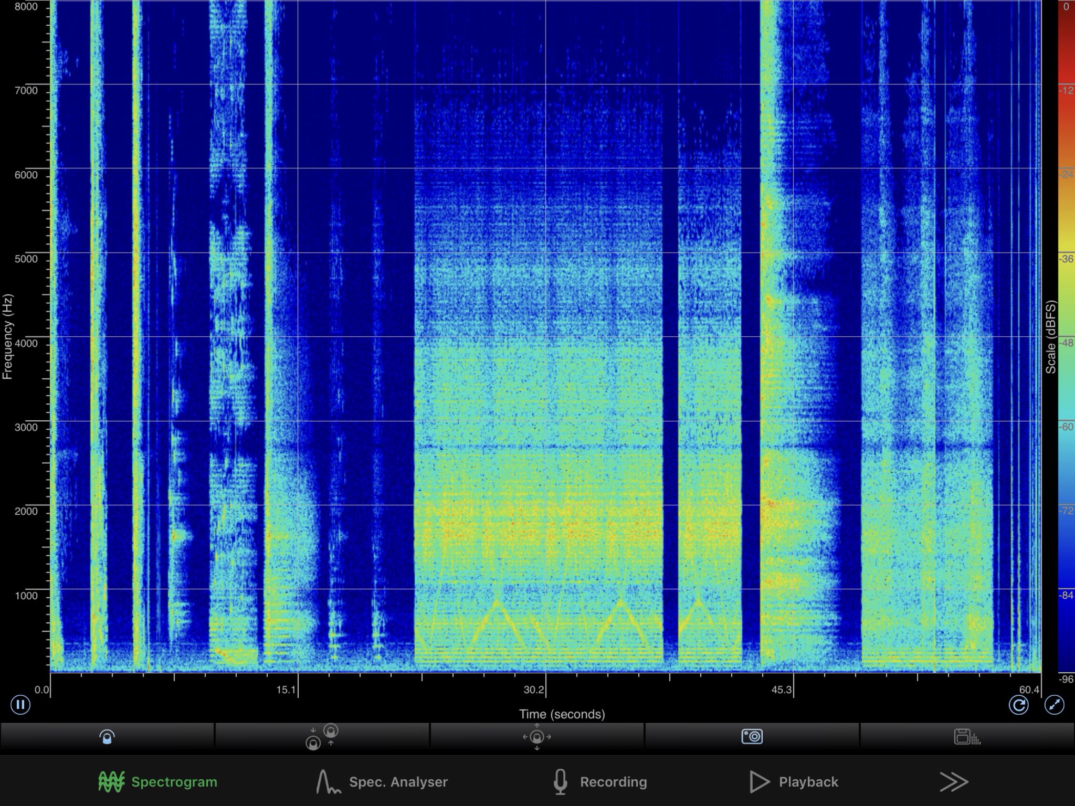Select the single-tap cursor gesture icon
Screen dimensions: 1075x806
click(107, 737)
